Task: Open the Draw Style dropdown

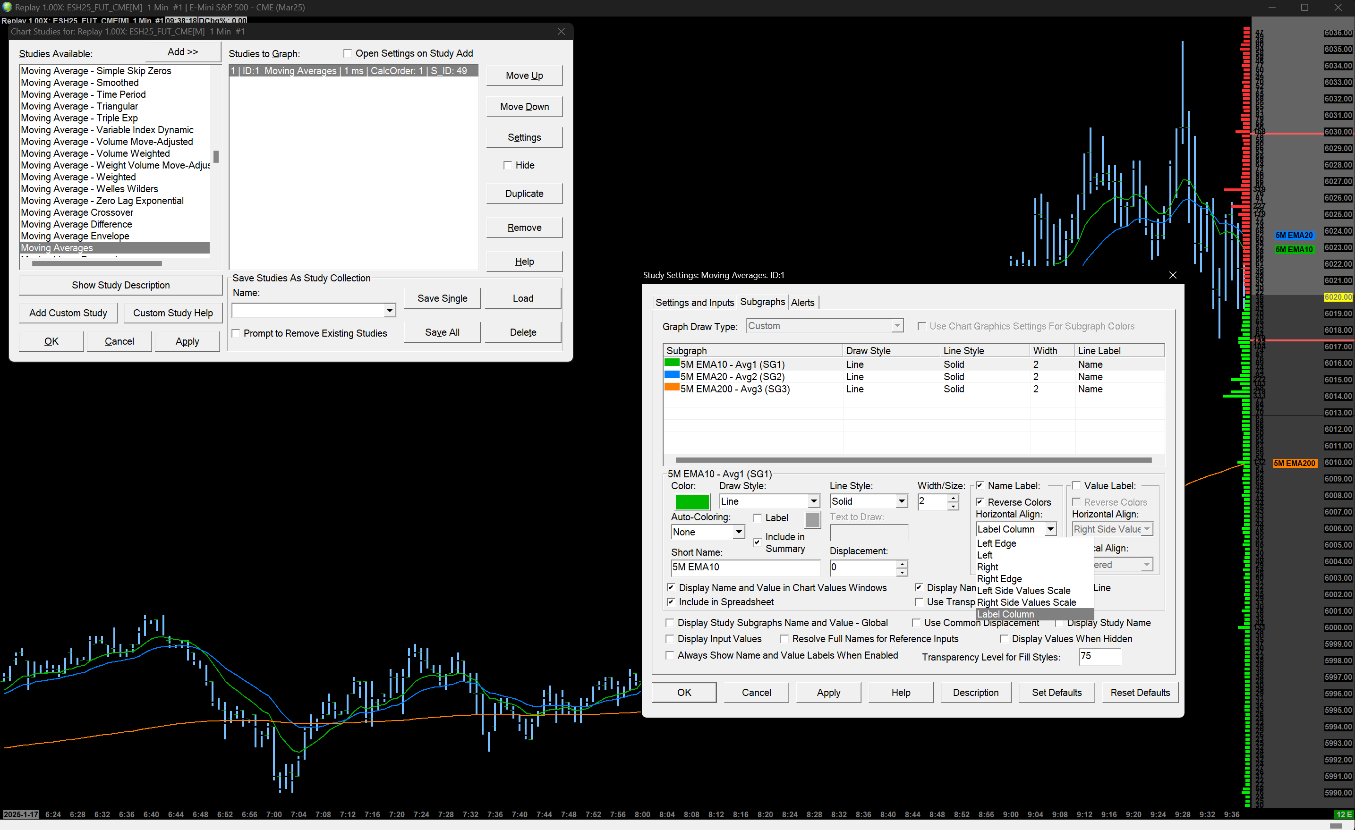Action: click(x=813, y=501)
